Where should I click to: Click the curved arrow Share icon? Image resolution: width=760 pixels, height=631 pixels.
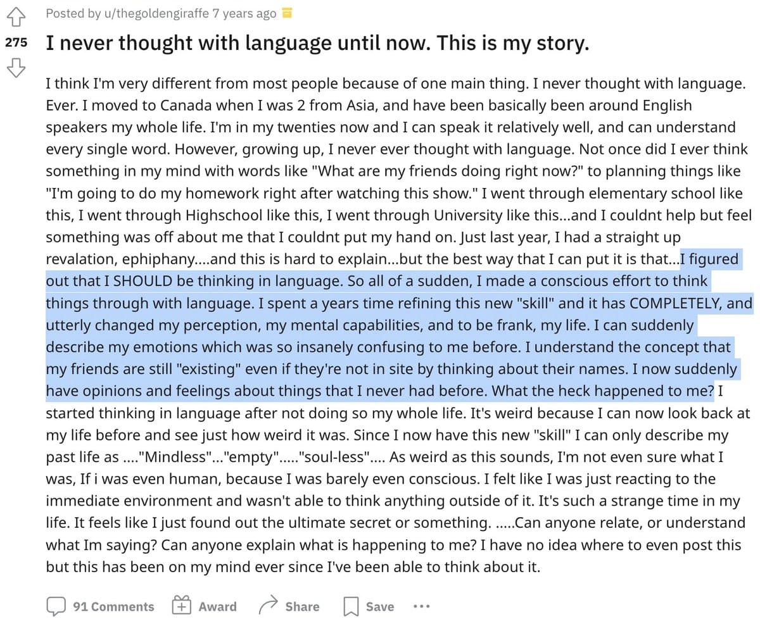point(269,606)
